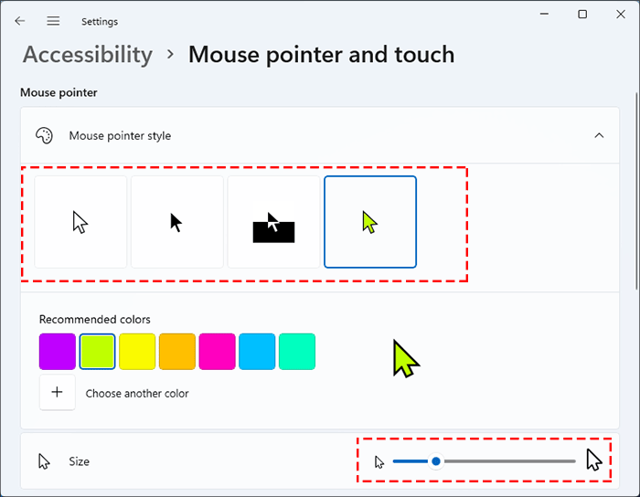Pick the turquoise recommended color
The image size is (640, 497).
point(297,352)
